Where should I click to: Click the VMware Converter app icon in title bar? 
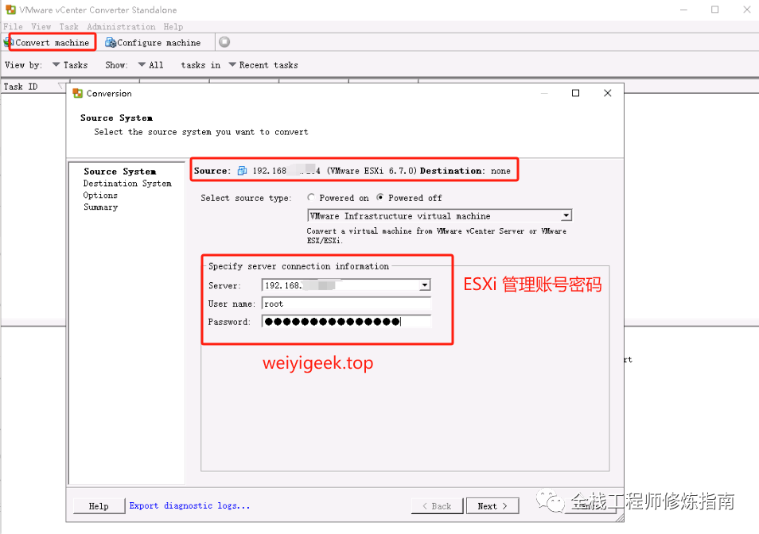pos(10,10)
